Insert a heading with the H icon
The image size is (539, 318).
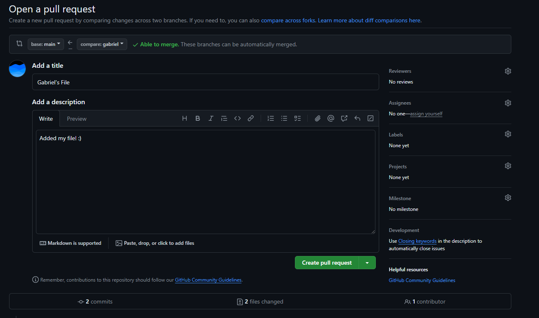[x=185, y=118]
